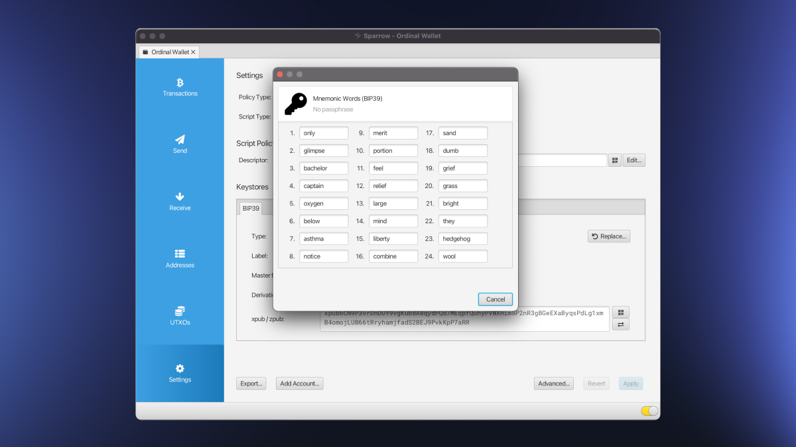Click the 'No passphrase' text

pyautogui.click(x=333, y=109)
